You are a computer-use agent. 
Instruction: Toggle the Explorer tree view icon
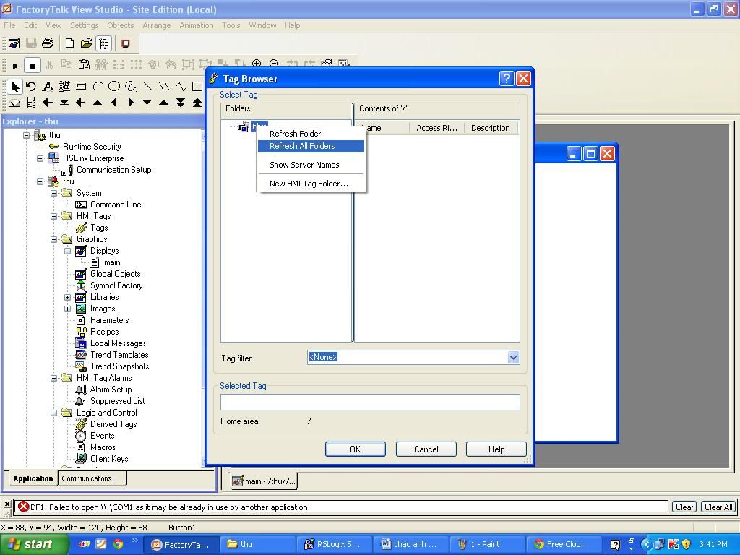[104, 43]
